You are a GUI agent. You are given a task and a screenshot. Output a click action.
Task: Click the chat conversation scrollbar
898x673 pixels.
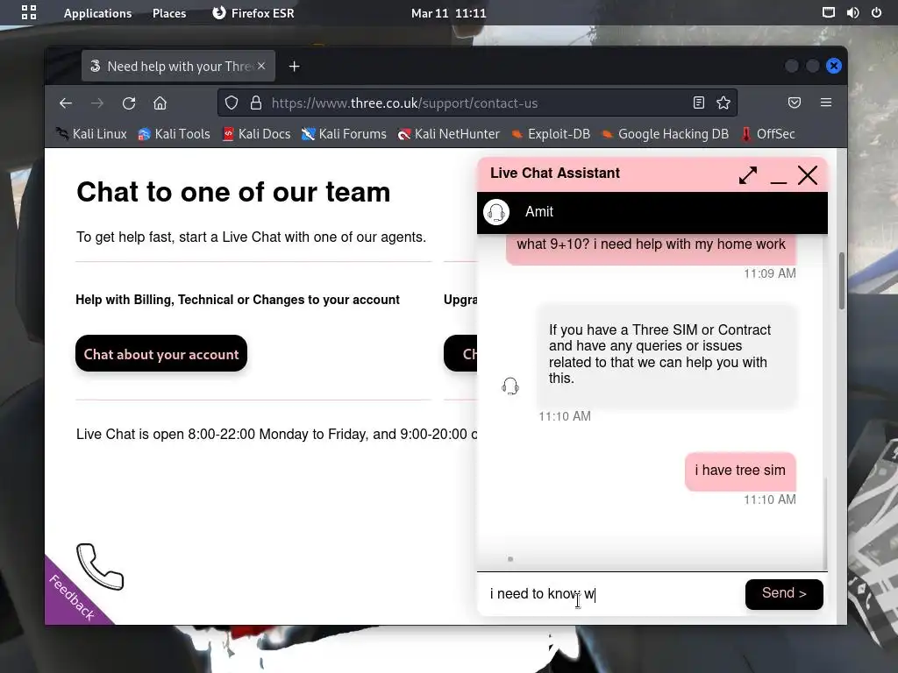tap(824, 523)
